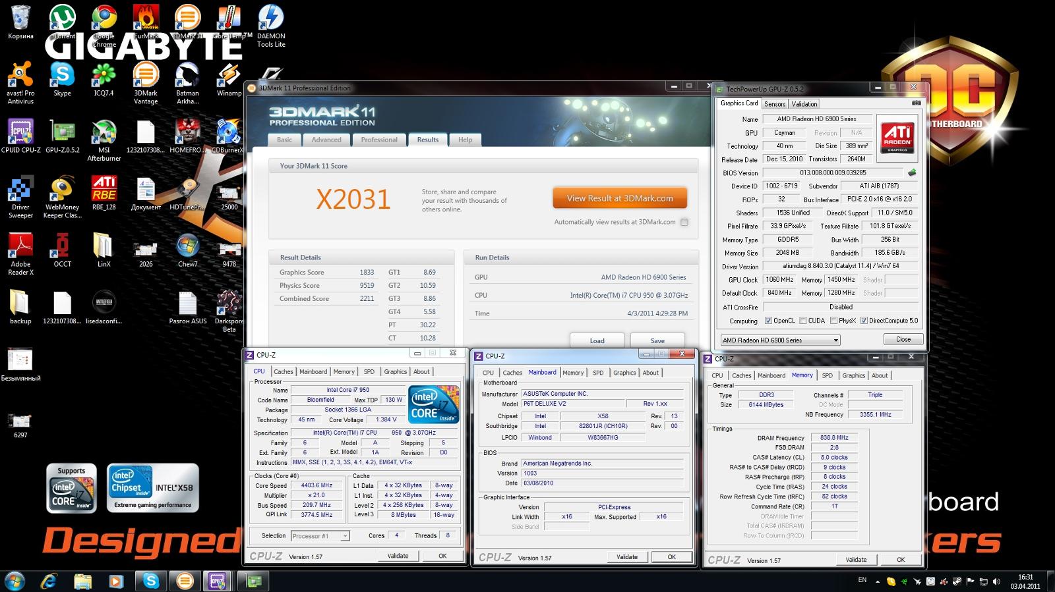
Task: Switch to the Sensors tab in GPU-Z
Action: pos(775,104)
